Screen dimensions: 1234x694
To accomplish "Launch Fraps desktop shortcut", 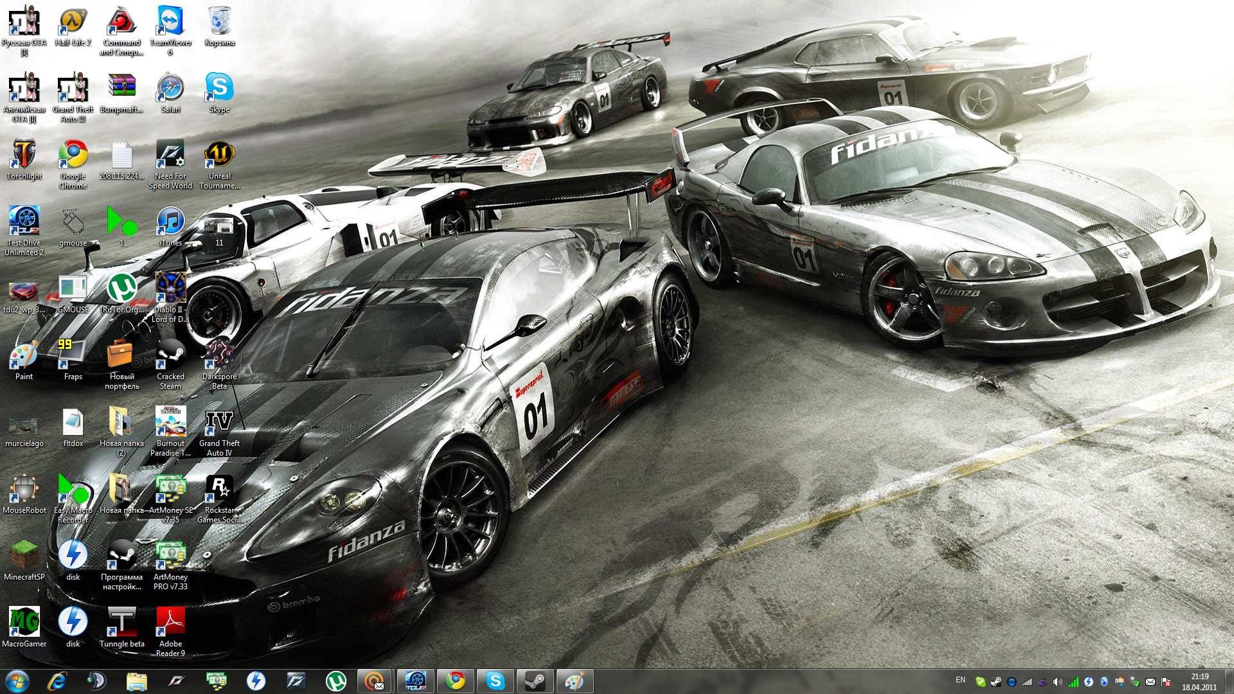I will coord(73,361).
